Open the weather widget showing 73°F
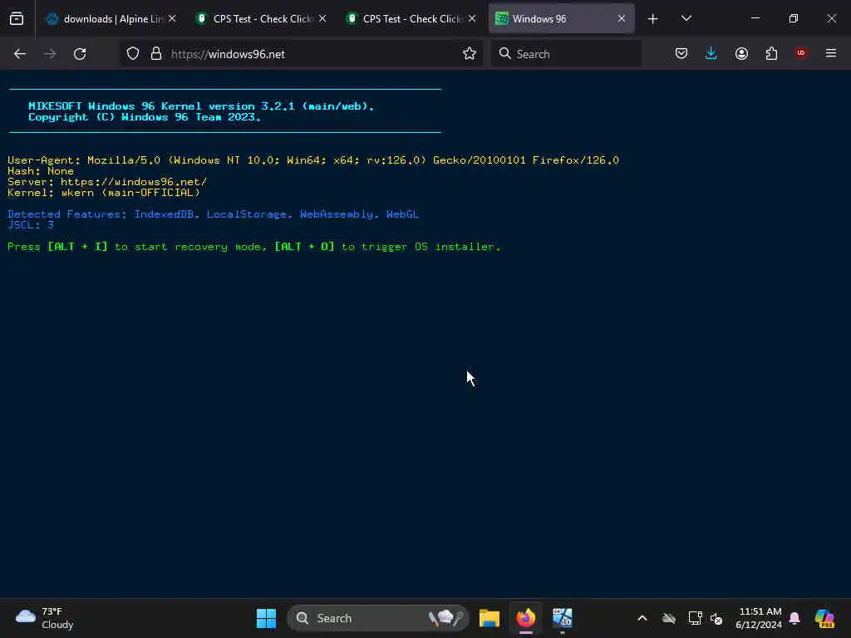This screenshot has height=638, width=851. (x=45, y=618)
